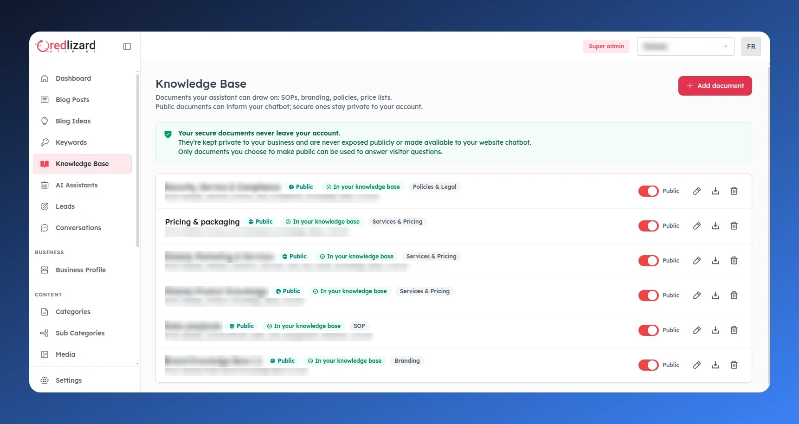Download the SOP document
Screen dimensions: 799x424
pyautogui.click(x=715, y=330)
